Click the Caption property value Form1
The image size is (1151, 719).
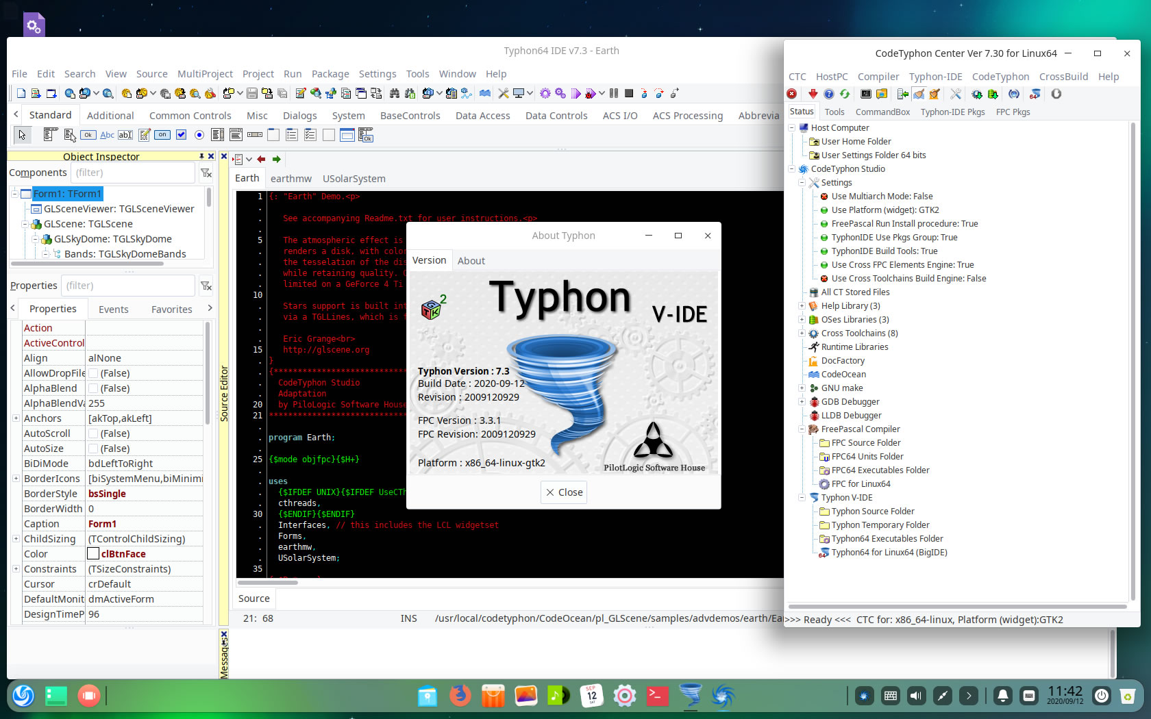[145, 524]
